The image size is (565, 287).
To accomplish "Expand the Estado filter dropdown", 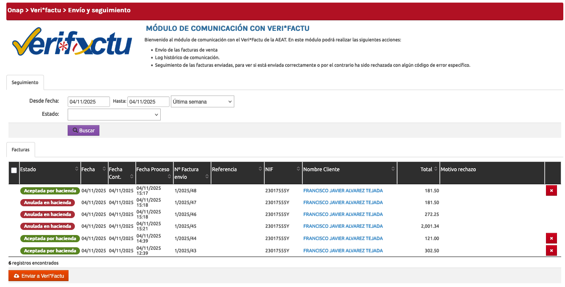I will pyautogui.click(x=114, y=115).
